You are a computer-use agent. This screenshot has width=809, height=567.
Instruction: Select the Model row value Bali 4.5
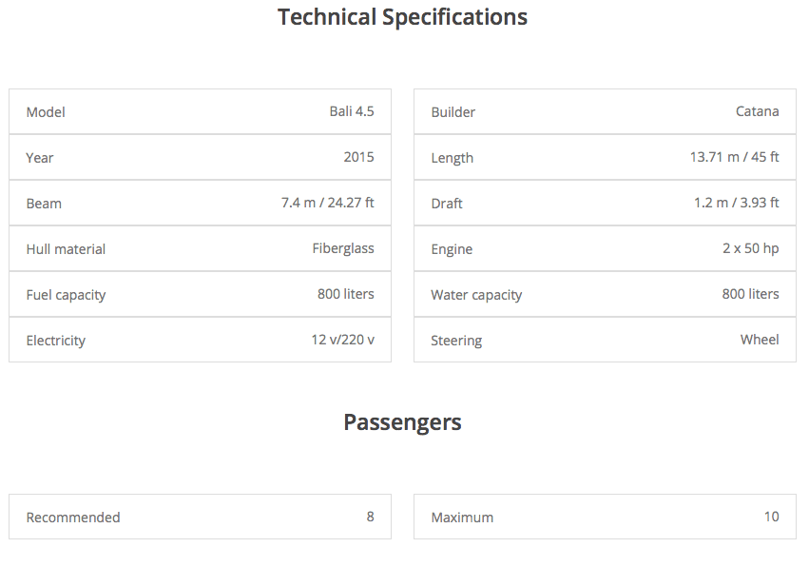352,111
